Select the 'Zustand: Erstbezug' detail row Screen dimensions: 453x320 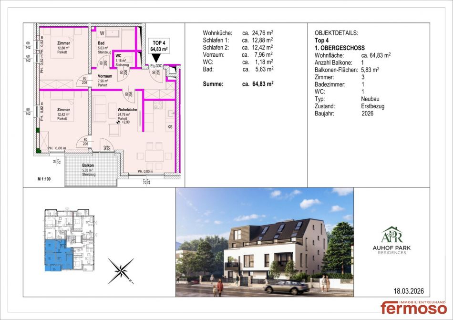350,106
